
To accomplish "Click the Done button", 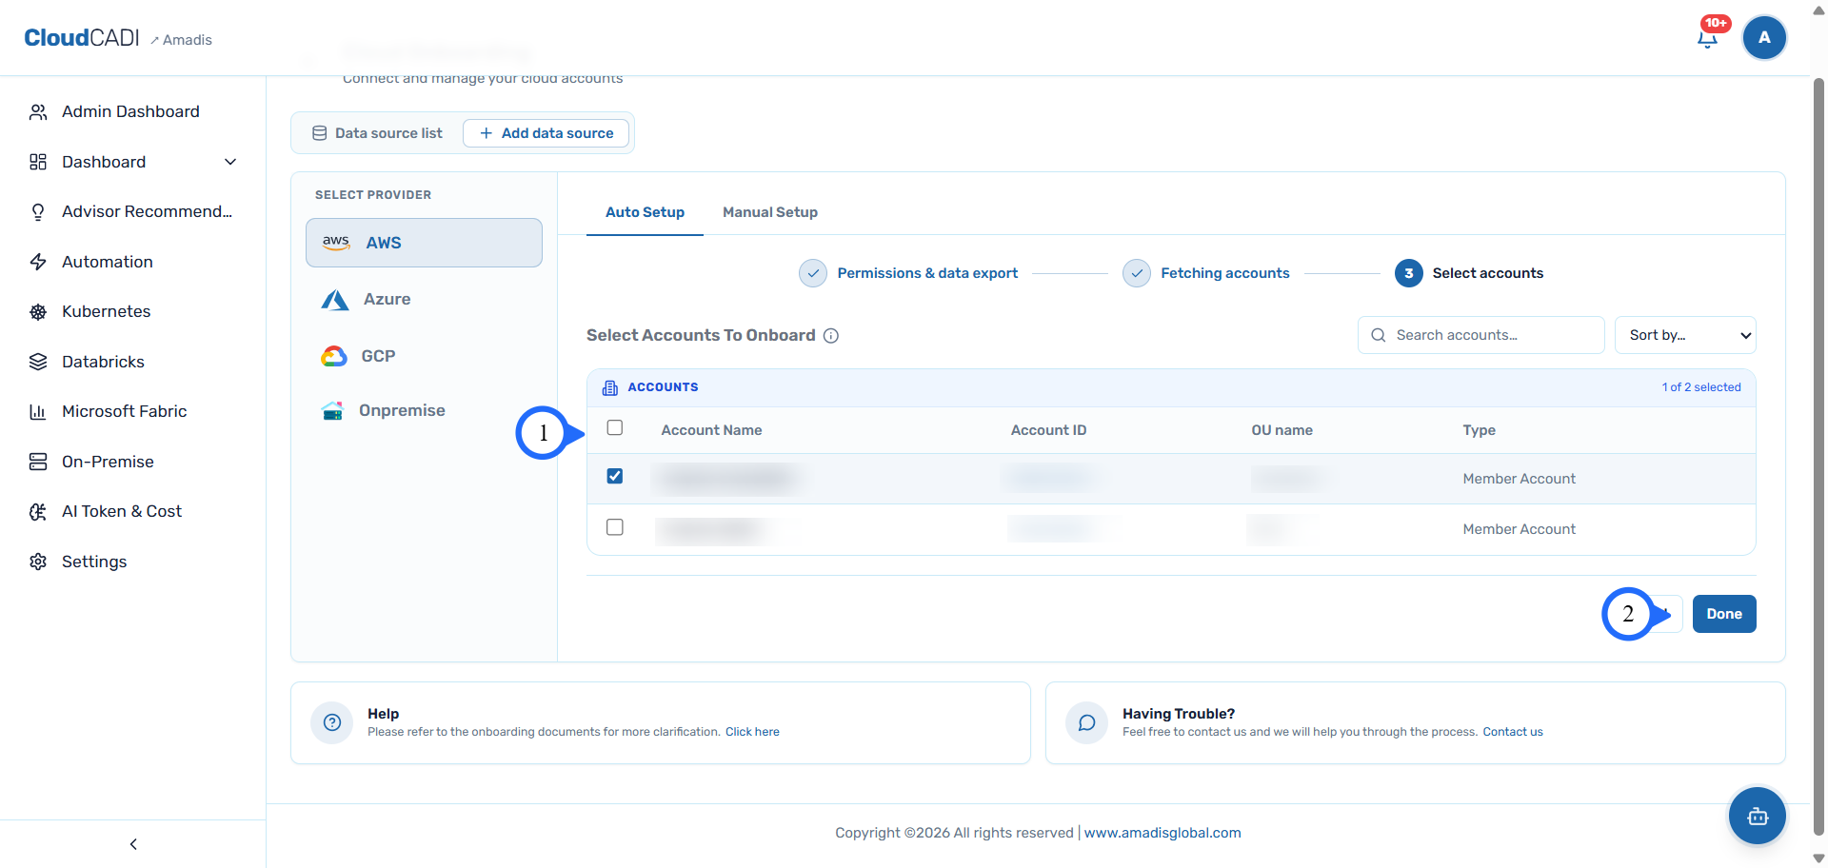I will (x=1724, y=614).
